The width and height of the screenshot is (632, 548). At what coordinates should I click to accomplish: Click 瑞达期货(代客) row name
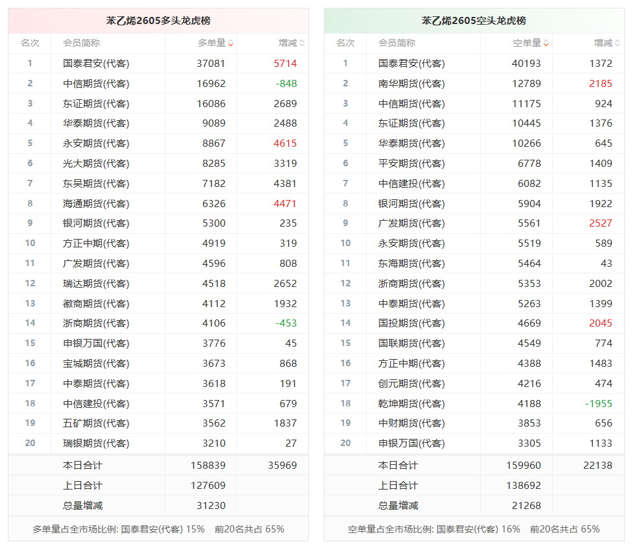point(96,284)
